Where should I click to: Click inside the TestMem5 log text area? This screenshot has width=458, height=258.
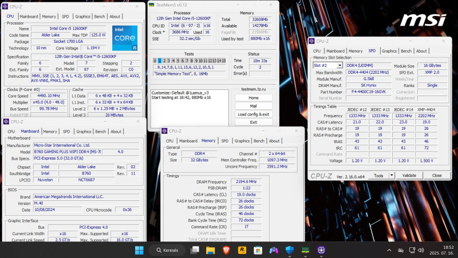coord(189,108)
